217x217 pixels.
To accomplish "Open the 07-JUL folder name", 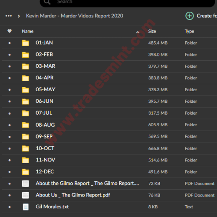I will tap(44, 113).
